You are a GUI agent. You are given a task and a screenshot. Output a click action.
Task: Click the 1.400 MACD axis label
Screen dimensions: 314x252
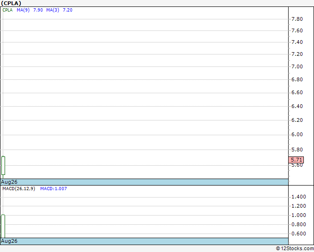299,197
